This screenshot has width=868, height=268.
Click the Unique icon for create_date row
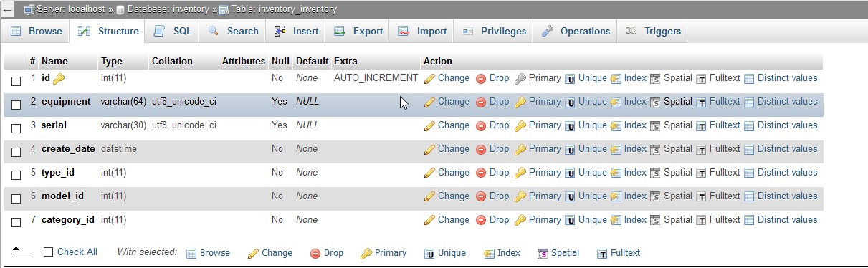571,149
